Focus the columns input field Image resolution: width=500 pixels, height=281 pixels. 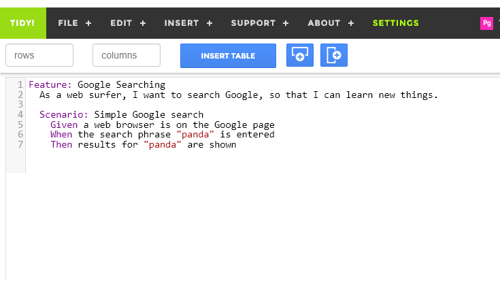(x=127, y=55)
